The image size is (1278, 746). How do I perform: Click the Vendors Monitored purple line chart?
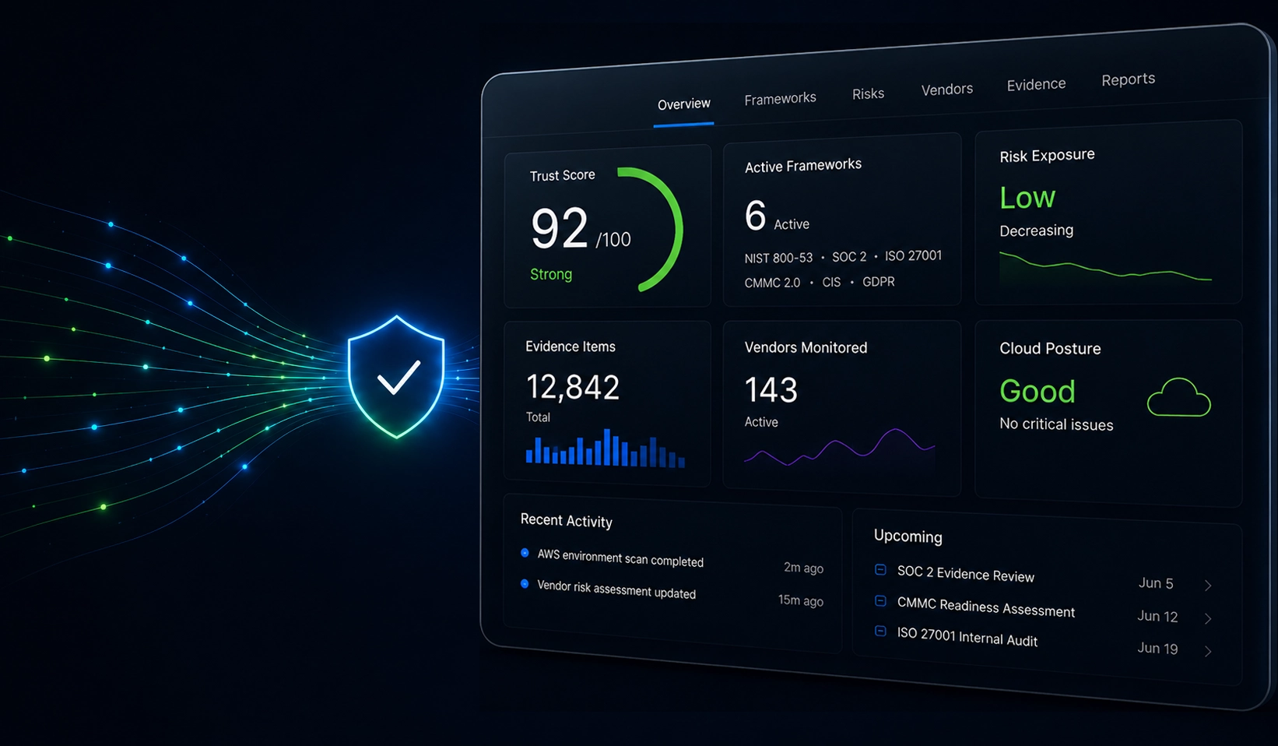pos(839,447)
